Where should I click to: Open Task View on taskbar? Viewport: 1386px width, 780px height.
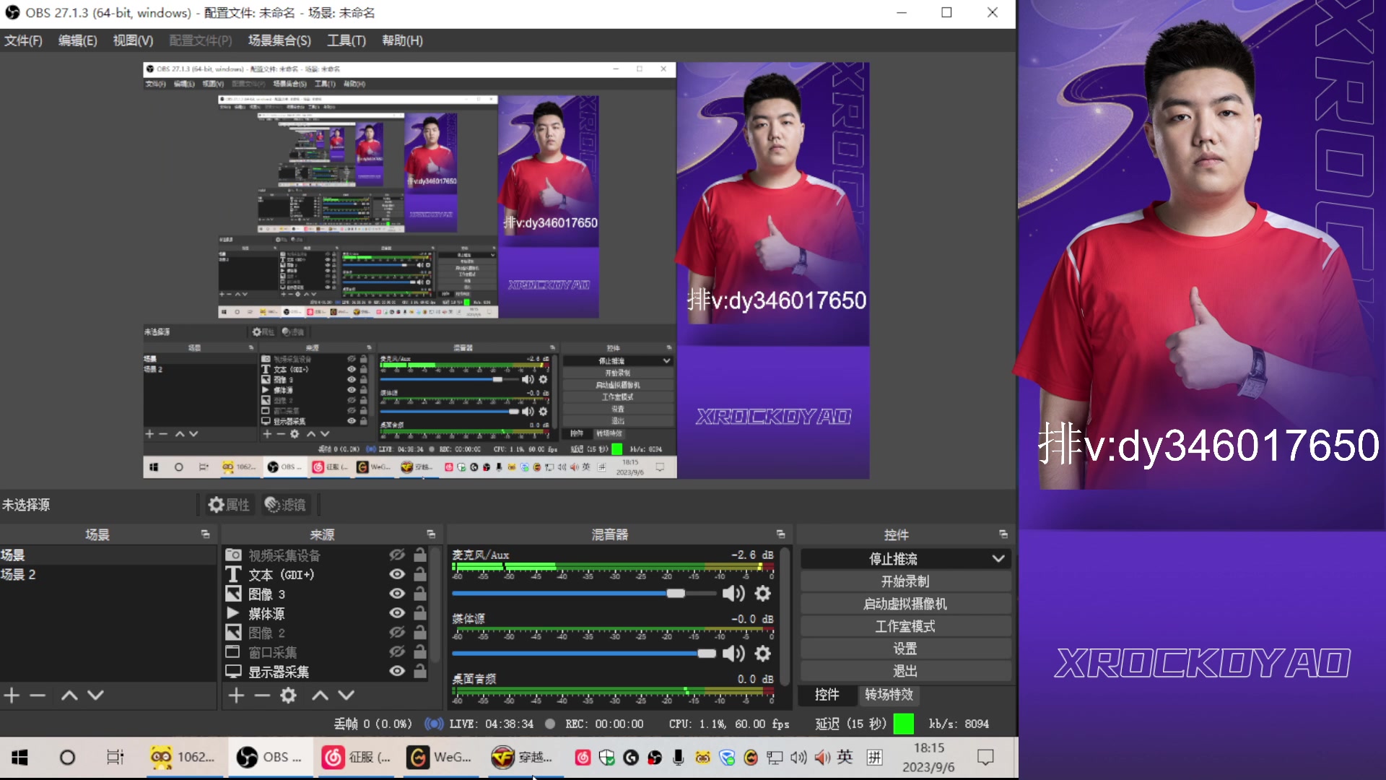(115, 757)
